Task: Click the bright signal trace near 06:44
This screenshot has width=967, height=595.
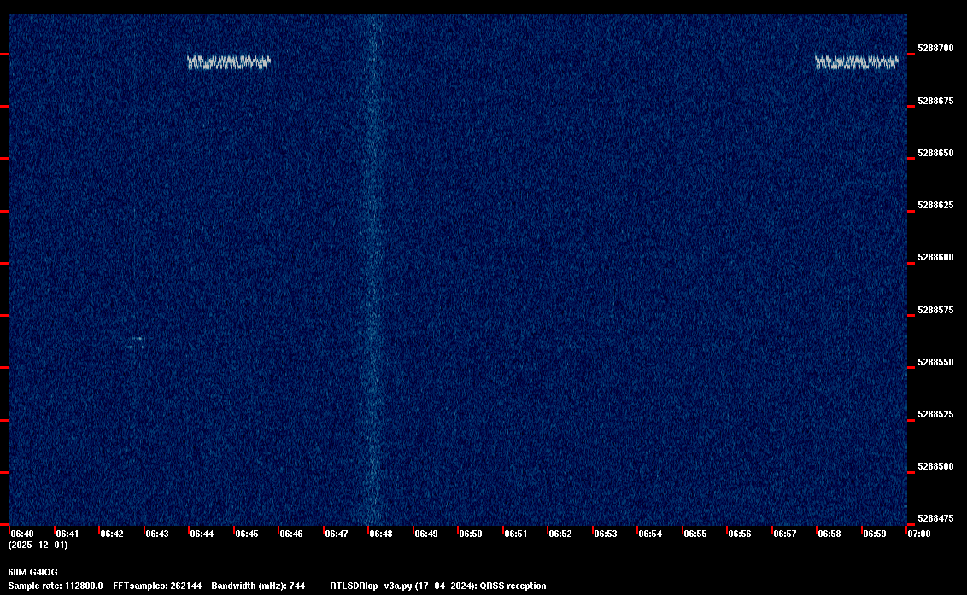Action: (x=229, y=62)
